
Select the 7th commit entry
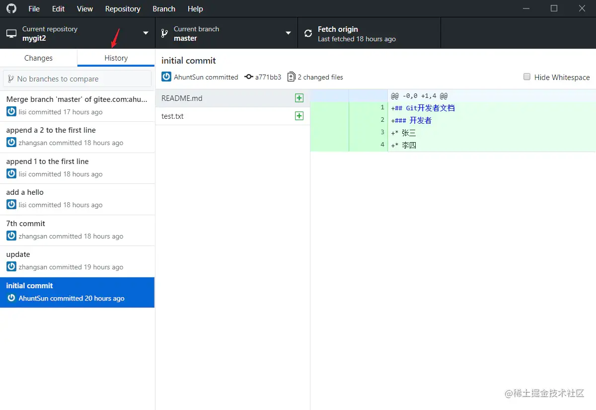[x=77, y=230]
